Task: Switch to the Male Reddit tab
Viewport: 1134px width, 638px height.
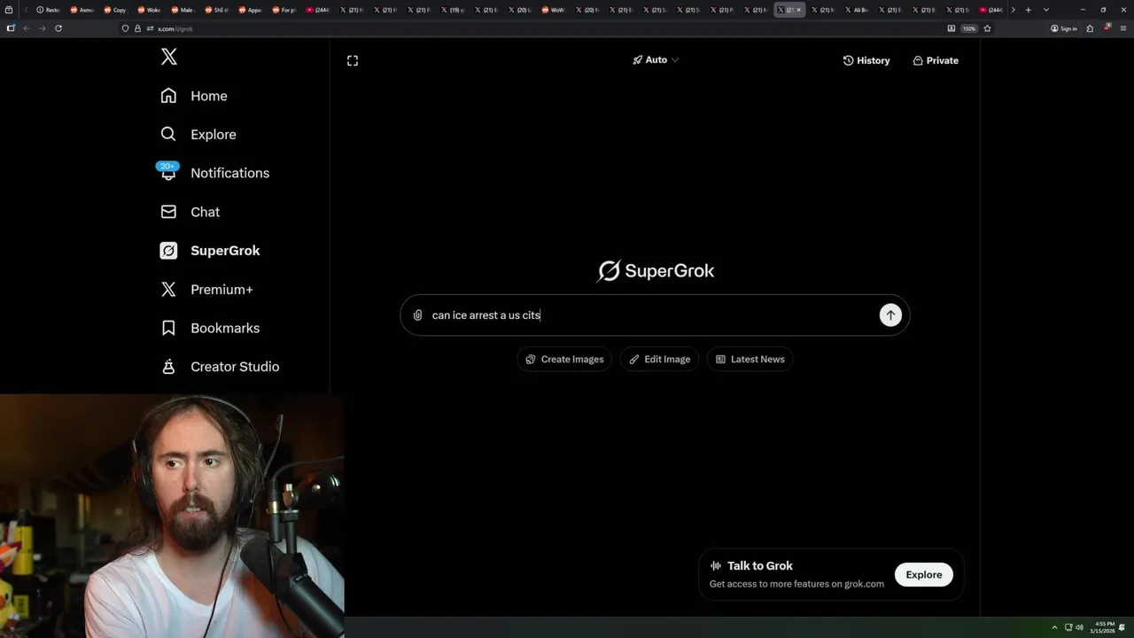Action: click(183, 10)
